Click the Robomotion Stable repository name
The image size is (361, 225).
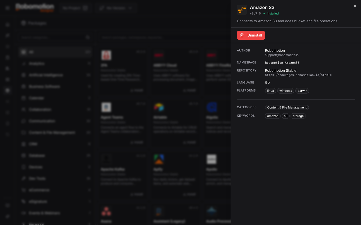[x=281, y=70]
